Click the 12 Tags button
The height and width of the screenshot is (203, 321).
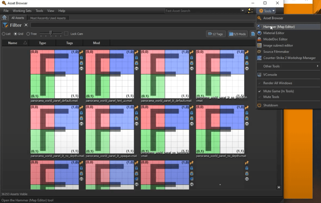[x=216, y=34]
